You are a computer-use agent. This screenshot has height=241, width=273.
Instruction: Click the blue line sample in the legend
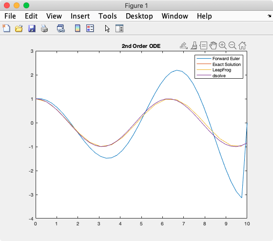point(204,59)
